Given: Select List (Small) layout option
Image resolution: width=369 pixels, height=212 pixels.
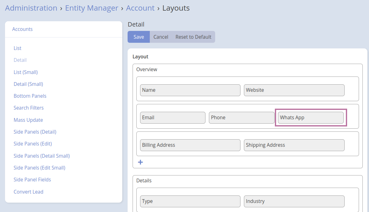Looking at the screenshot, I should point(26,72).
